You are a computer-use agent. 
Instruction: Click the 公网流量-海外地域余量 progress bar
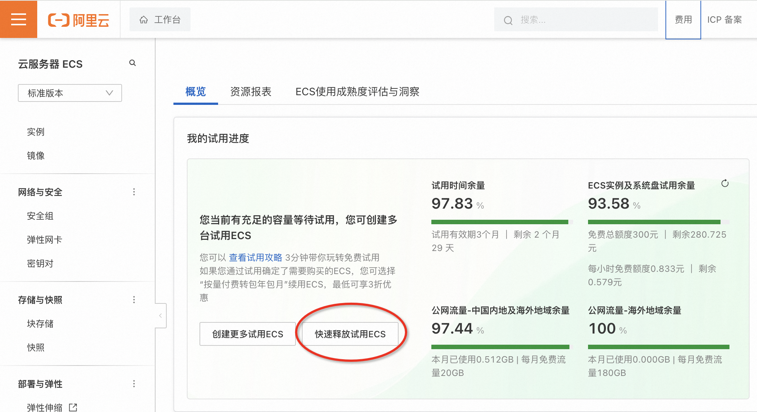point(658,347)
